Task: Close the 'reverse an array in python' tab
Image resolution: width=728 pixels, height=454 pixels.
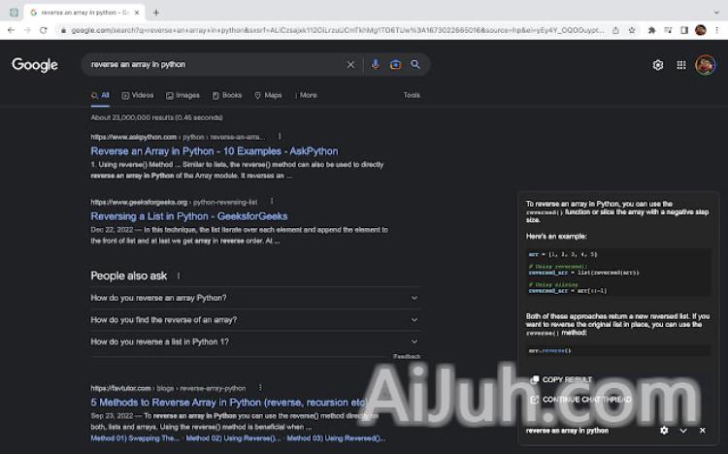Action: coord(137,13)
